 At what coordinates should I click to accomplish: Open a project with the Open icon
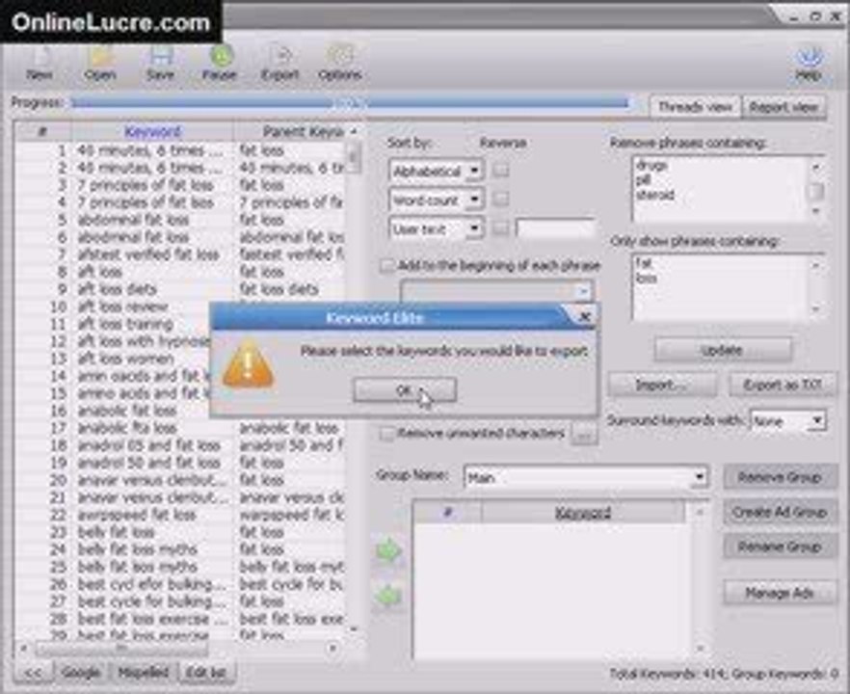click(100, 64)
